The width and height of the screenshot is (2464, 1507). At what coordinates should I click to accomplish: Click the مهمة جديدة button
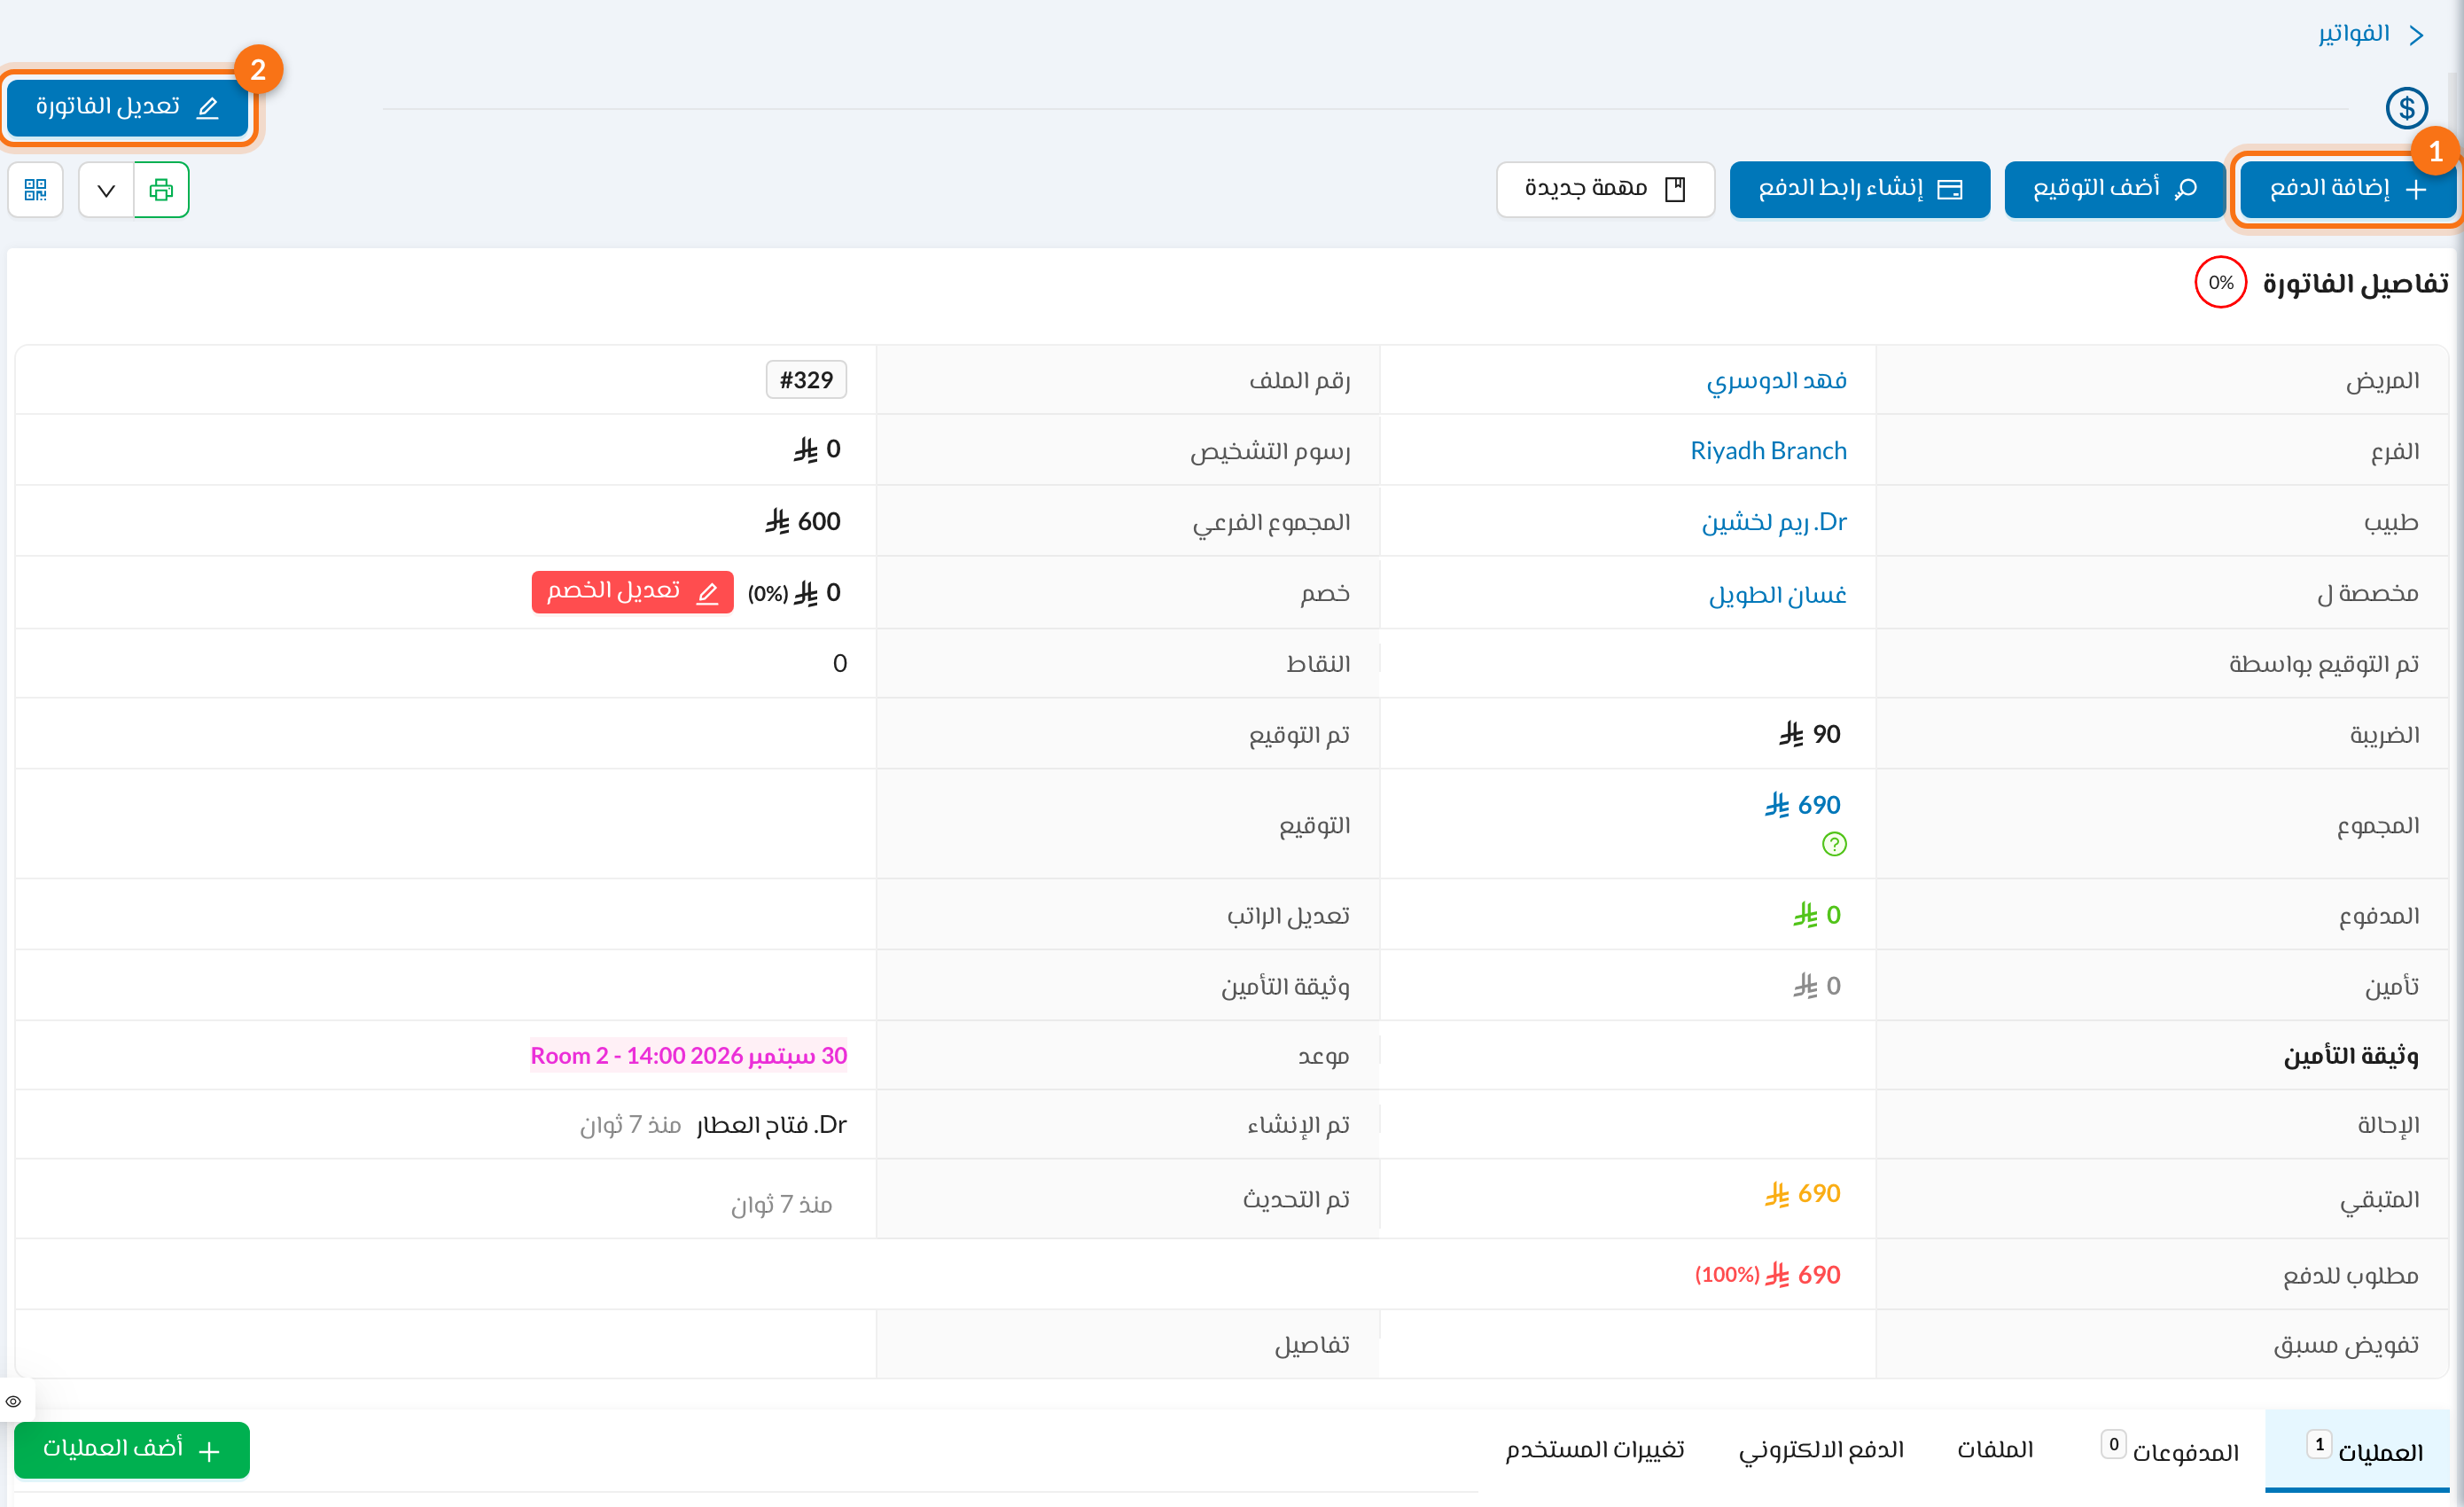click(x=1605, y=189)
